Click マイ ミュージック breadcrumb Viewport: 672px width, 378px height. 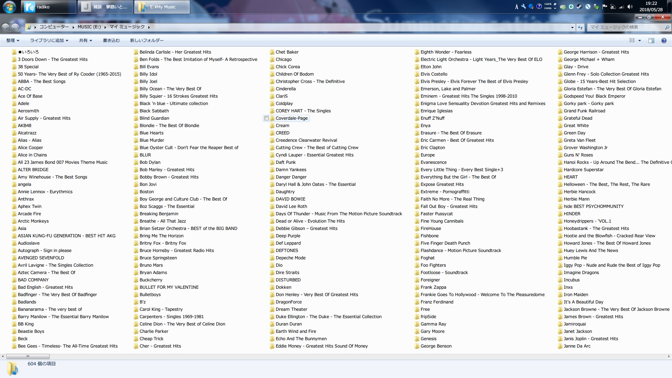coord(127,27)
